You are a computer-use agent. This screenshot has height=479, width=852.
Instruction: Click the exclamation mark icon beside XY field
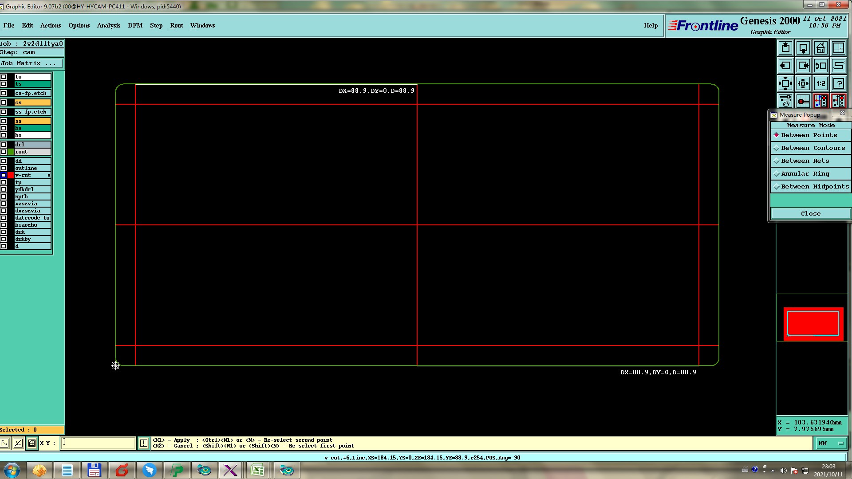[x=143, y=443]
